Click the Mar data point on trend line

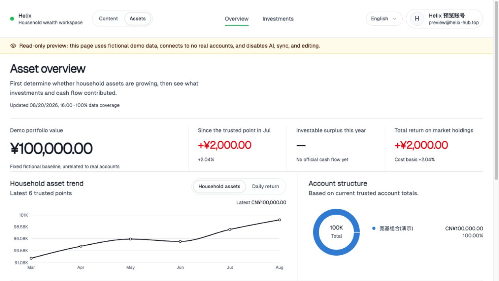coord(31,258)
